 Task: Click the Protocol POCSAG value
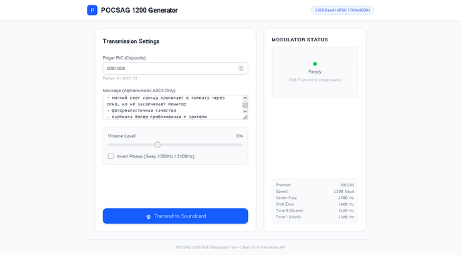(x=347, y=185)
